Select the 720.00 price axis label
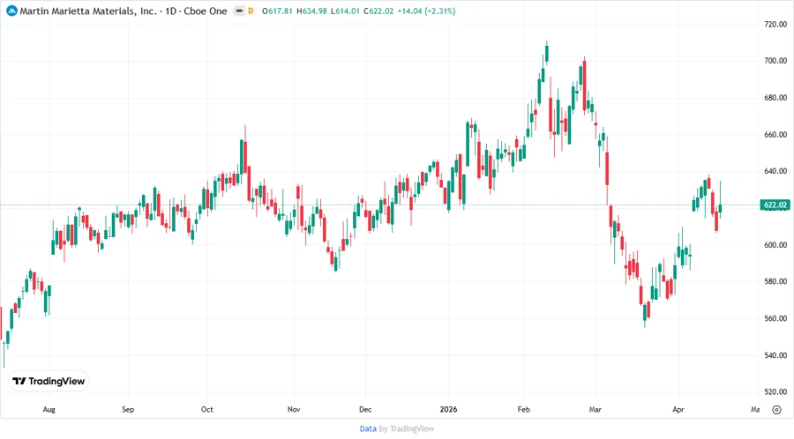794x439 pixels. [x=775, y=24]
